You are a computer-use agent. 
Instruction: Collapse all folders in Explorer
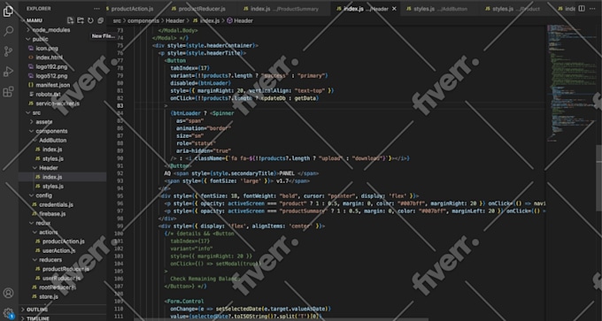pyautogui.click(x=101, y=20)
